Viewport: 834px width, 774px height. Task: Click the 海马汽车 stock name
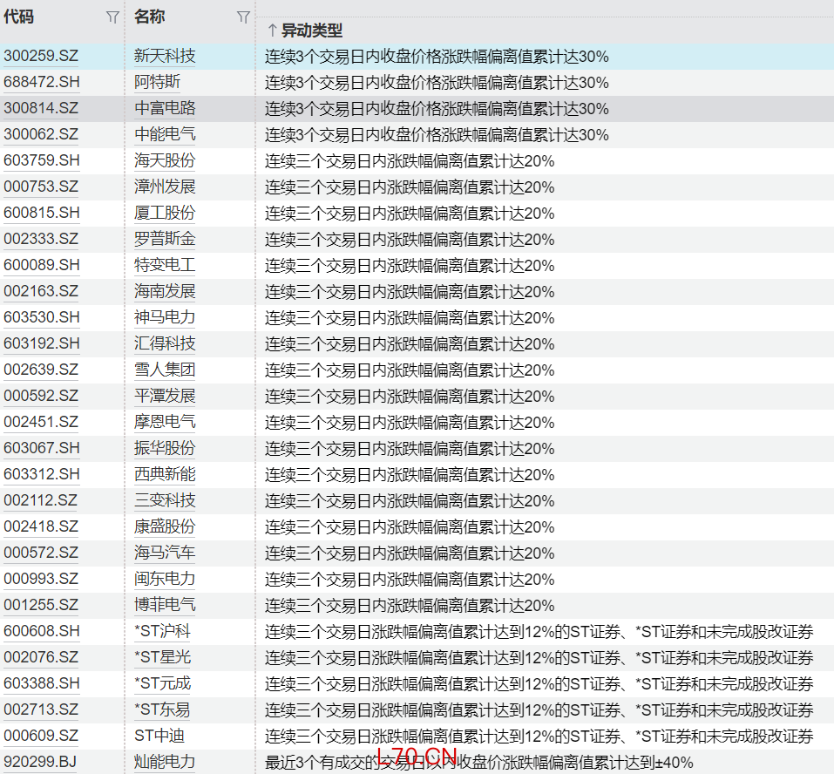click(165, 553)
